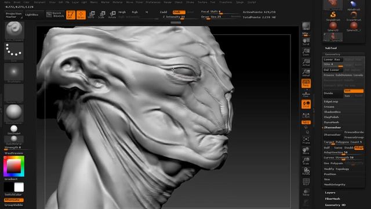Adjust the Z Intensity slider
The width and height of the screenshot is (371, 209).
coord(180,17)
